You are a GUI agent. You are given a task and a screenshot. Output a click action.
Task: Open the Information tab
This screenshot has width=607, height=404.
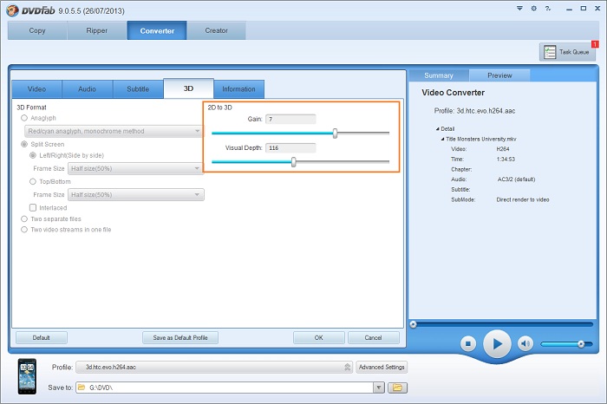click(x=238, y=89)
